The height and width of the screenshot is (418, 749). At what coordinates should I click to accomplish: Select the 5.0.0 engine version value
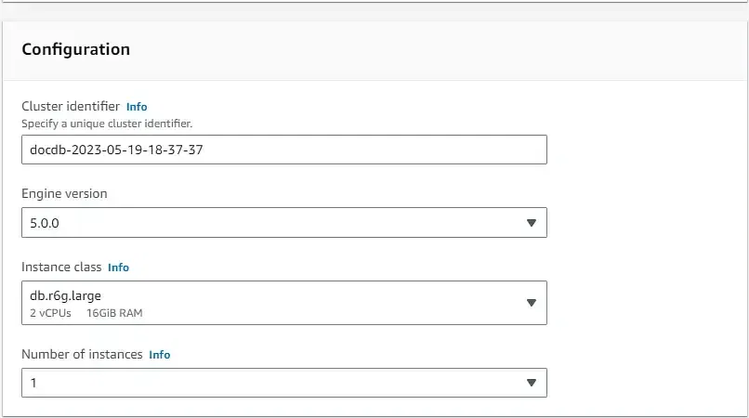[45, 223]
